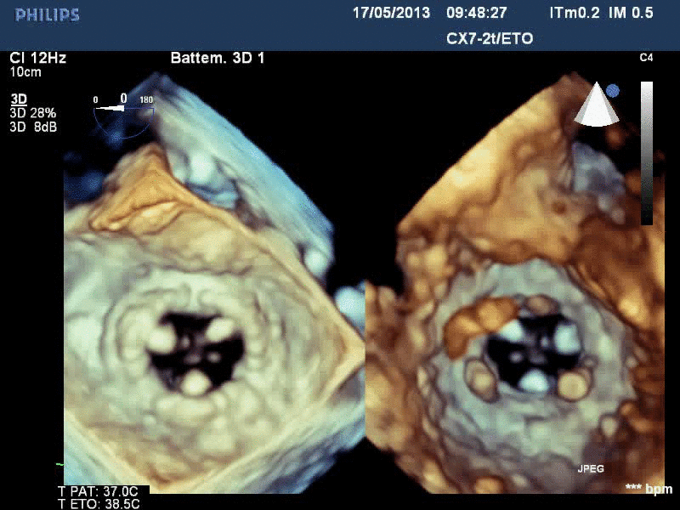Click the T ETO: 38.5C temperature reading
The width and height of the screenshot is (680, 510).
tap(99, 504)
